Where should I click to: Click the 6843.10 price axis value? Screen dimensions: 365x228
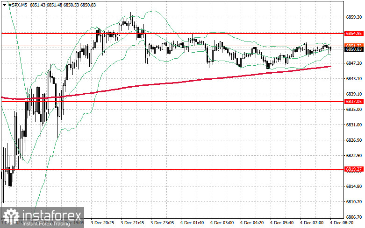(x=354, y=79)
